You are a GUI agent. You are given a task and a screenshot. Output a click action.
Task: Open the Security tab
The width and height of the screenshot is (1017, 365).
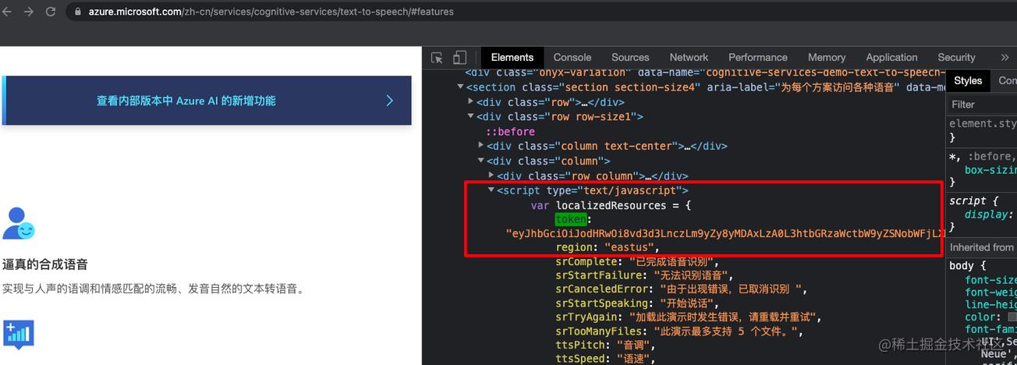(956, 58)
